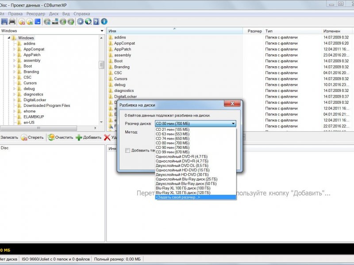This screenshot has height=265, width=354.
Task: Click the Disc root in the compilation pane
Action: pyautogui.click(x=4, y=148)
